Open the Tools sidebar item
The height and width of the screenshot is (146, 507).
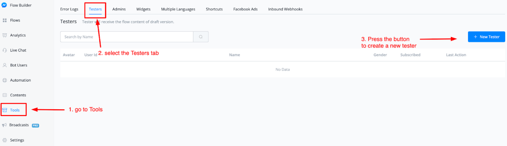tap(15, 110)
